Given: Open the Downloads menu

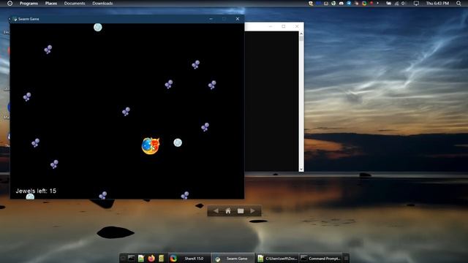Looking at the screenshot, I should [102, 3].
